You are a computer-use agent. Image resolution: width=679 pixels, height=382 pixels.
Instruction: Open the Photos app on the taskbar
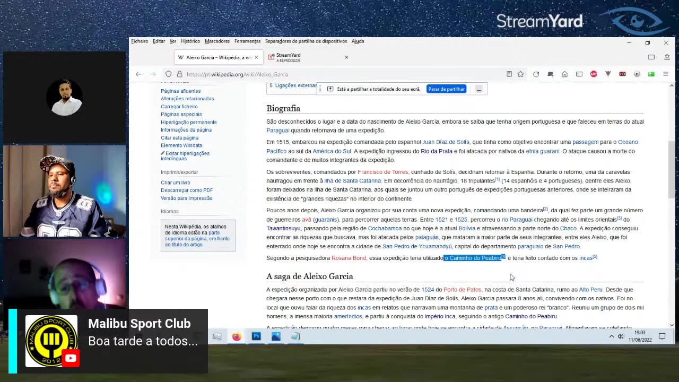pos(276,336)
